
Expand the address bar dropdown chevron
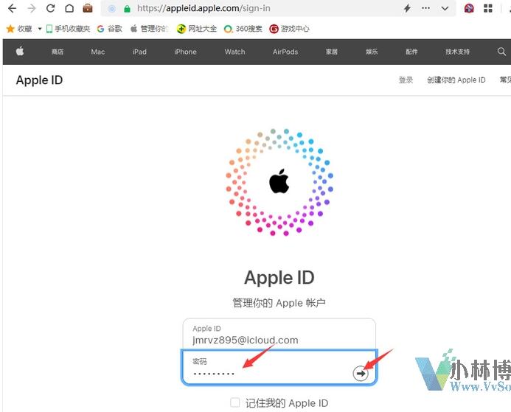pyautogui.click(x=445, y=8)
